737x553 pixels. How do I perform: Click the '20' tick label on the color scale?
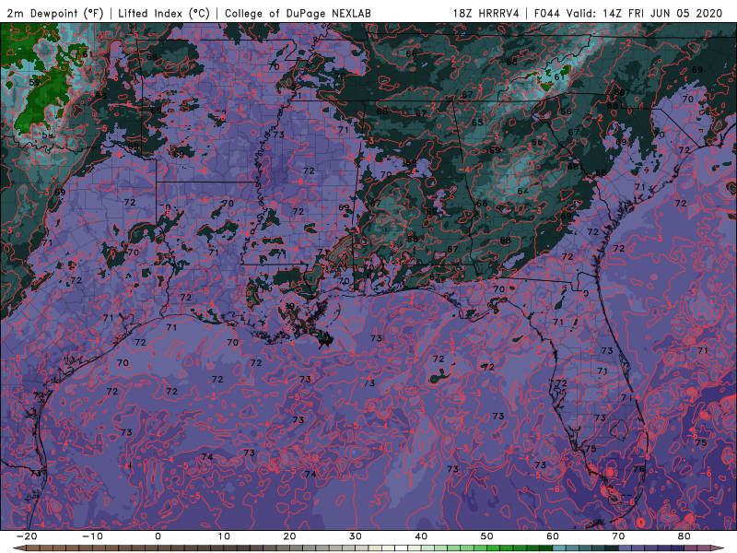(x=289, y=536)
